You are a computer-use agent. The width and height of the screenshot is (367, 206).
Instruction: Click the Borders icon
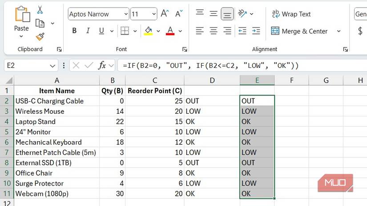[x=125, y=31]
